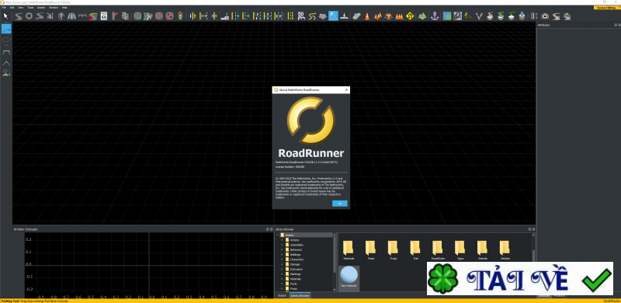621x303 pixels.
Task: Click the speed limit 55 sign tool
Action: click(104, 16)
